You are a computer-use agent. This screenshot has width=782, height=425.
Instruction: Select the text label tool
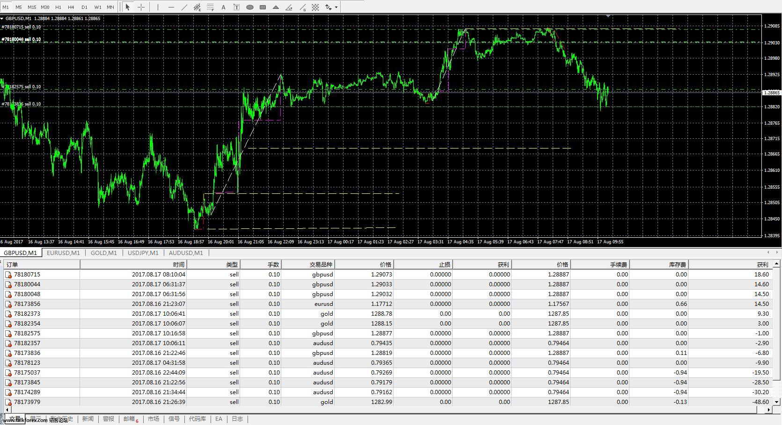tap(237, 7)
